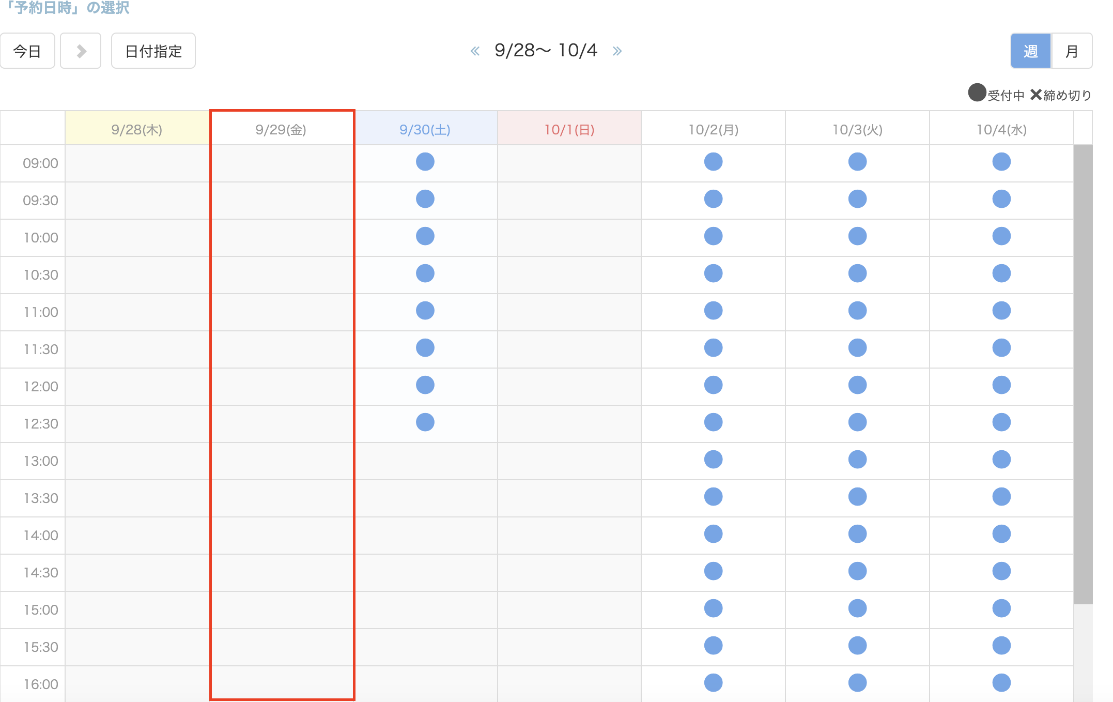Select the 10/4 13:00 reservation circle

(x=1001, y=460)
